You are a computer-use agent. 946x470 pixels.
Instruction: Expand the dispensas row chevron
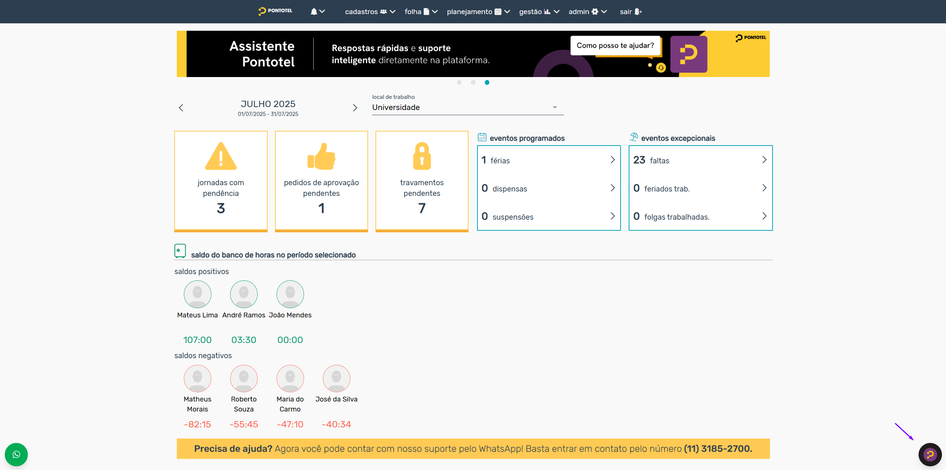[x=613, y=188]
